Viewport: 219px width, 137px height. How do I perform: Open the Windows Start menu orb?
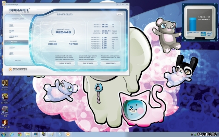(3, 135)
